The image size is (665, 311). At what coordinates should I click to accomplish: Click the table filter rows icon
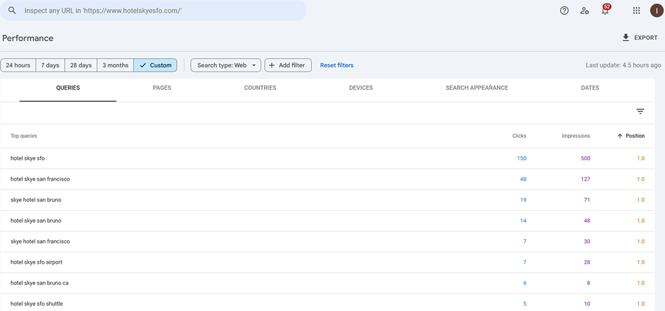640,111
